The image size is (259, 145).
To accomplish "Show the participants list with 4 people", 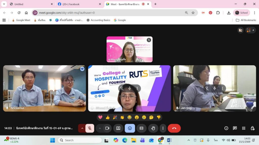I will click(250, 30).
